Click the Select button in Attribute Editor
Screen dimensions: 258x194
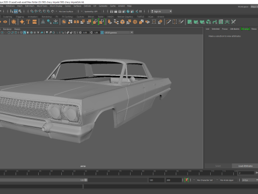218,166
